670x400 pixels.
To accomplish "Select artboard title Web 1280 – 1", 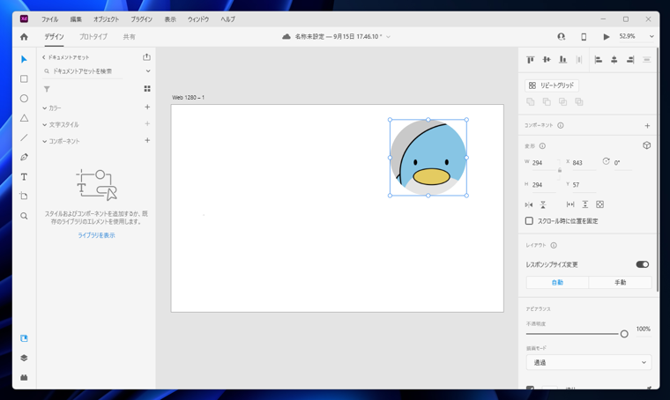I will tap(188, 97).
